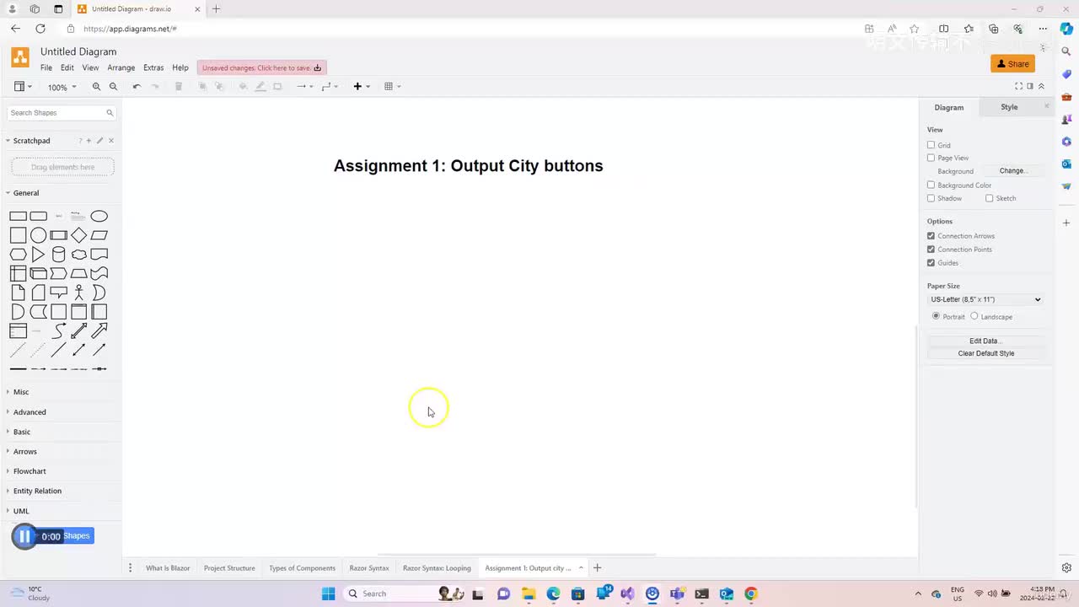Open the waypoints style dropdown

(x=330, y=87)
